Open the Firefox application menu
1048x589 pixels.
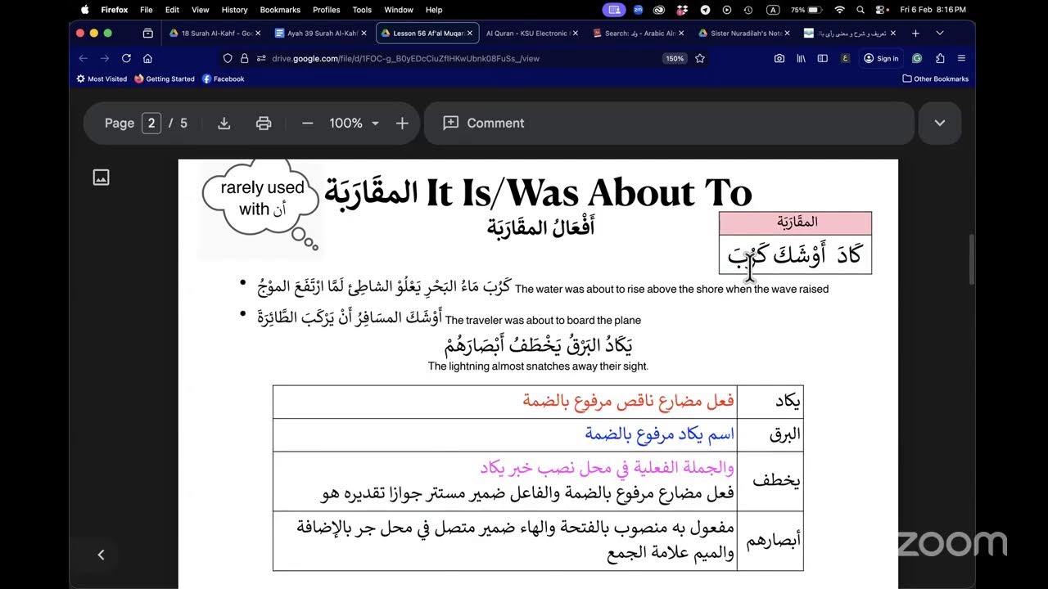pyautogui.click(x=961, y=58)
